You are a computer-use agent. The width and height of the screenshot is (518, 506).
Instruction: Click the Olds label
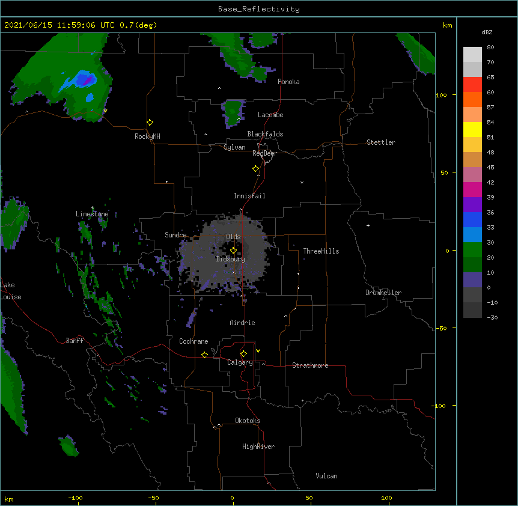point(233,237)
